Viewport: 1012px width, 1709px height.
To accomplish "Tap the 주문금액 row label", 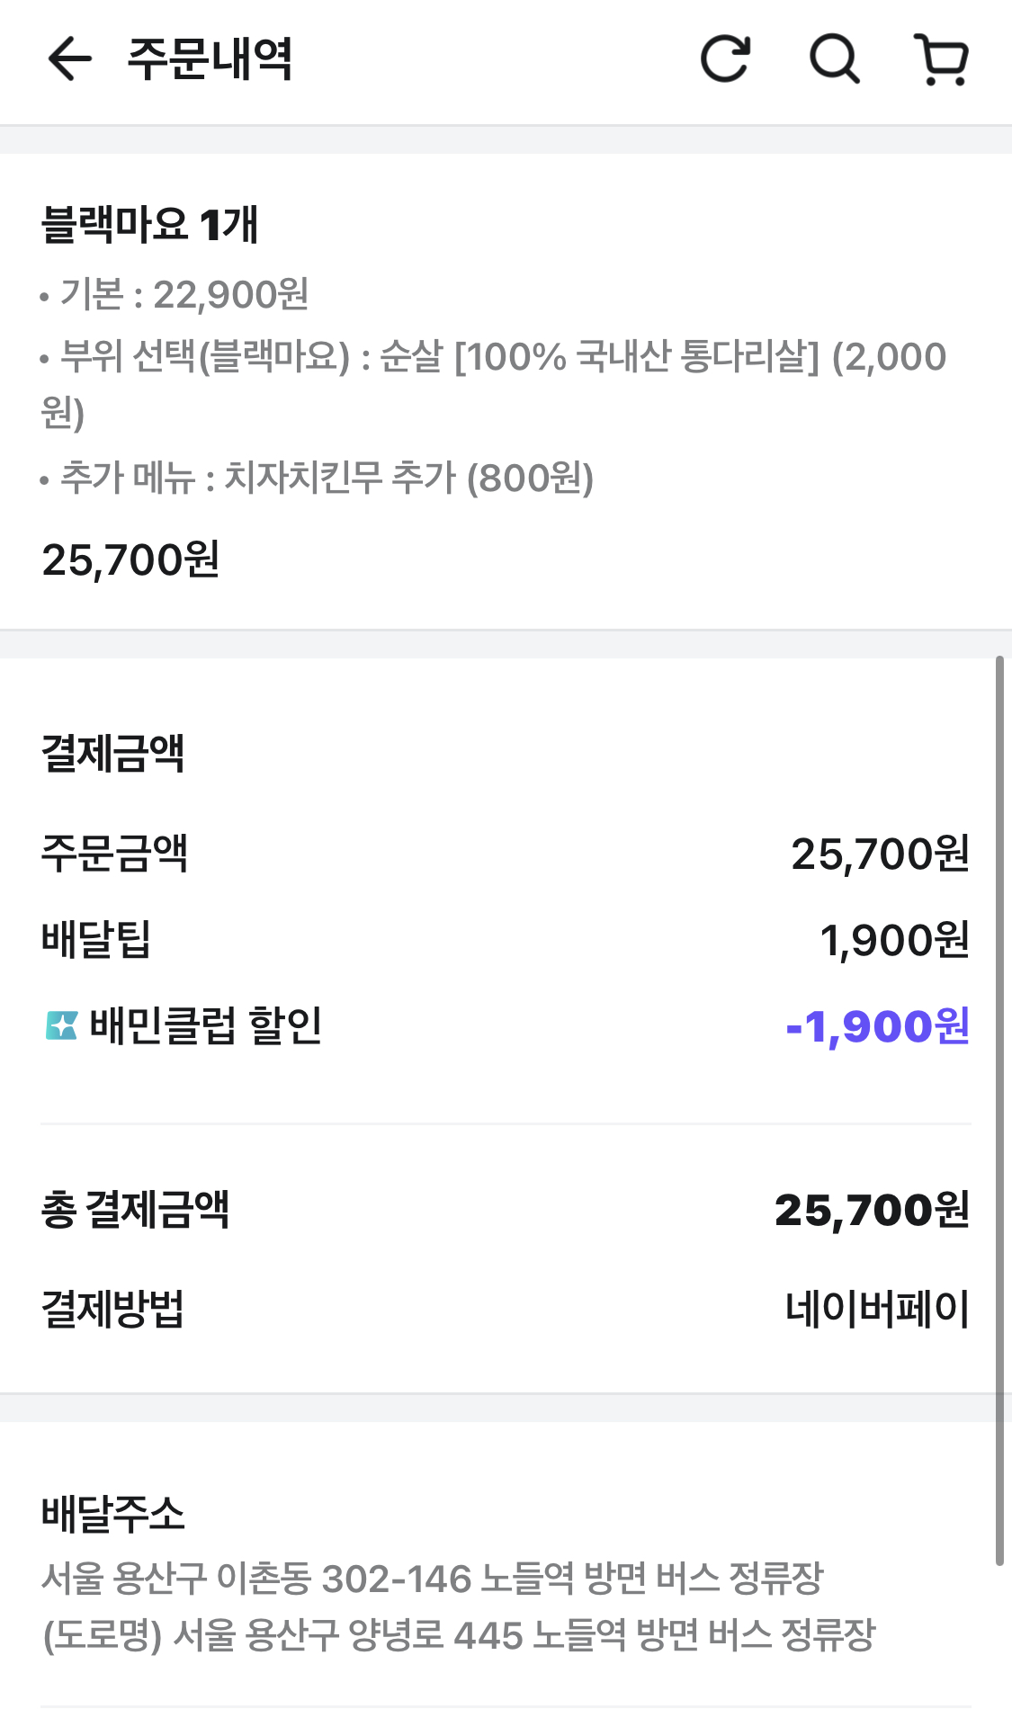I will click(x=114, y=854).
